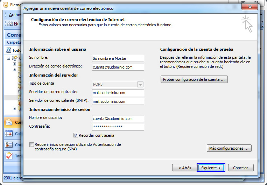
Task: Click the Servidor de correo entrante field
Action: (118, 93)
